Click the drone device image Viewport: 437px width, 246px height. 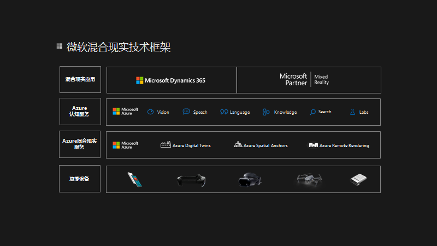[309, 179]
